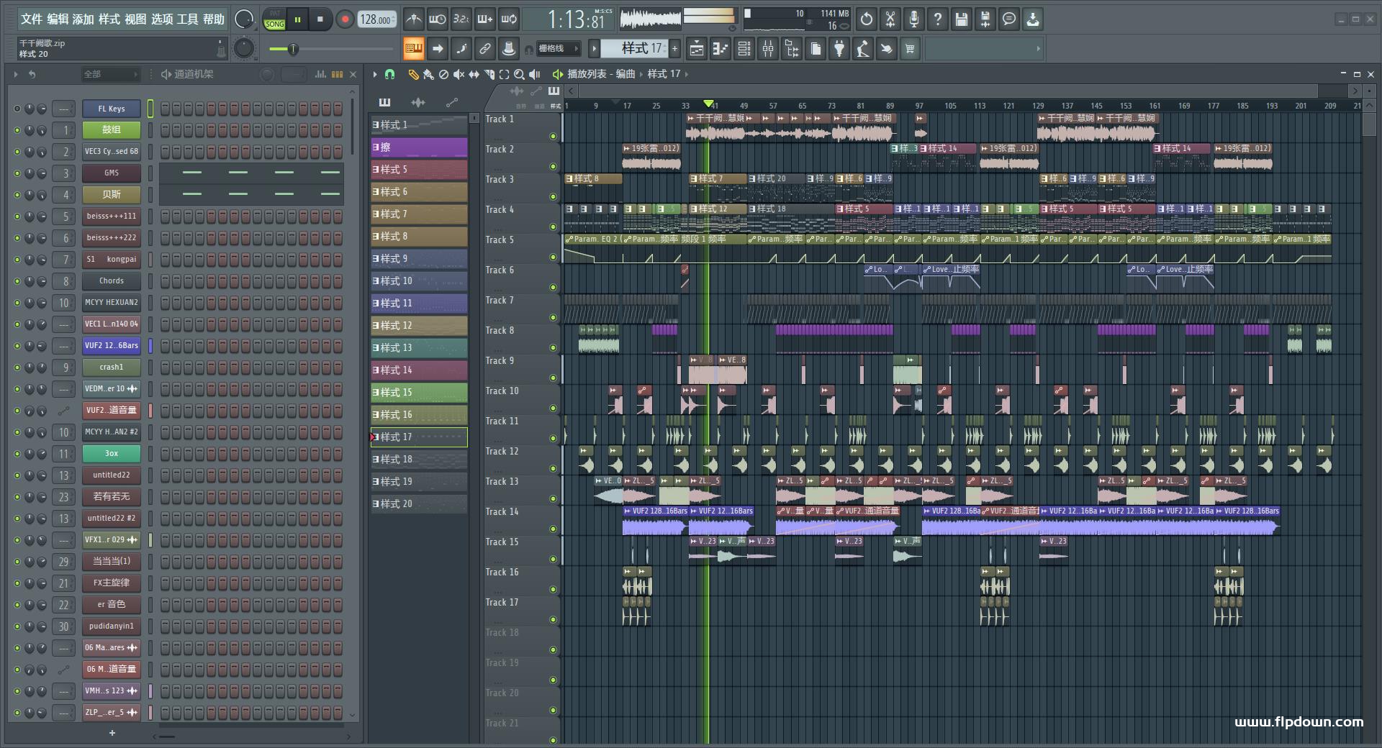Open pattern selector arrow left of 样式 17
The height and width of the screenshot is (748, 1382).
[594, 49]
